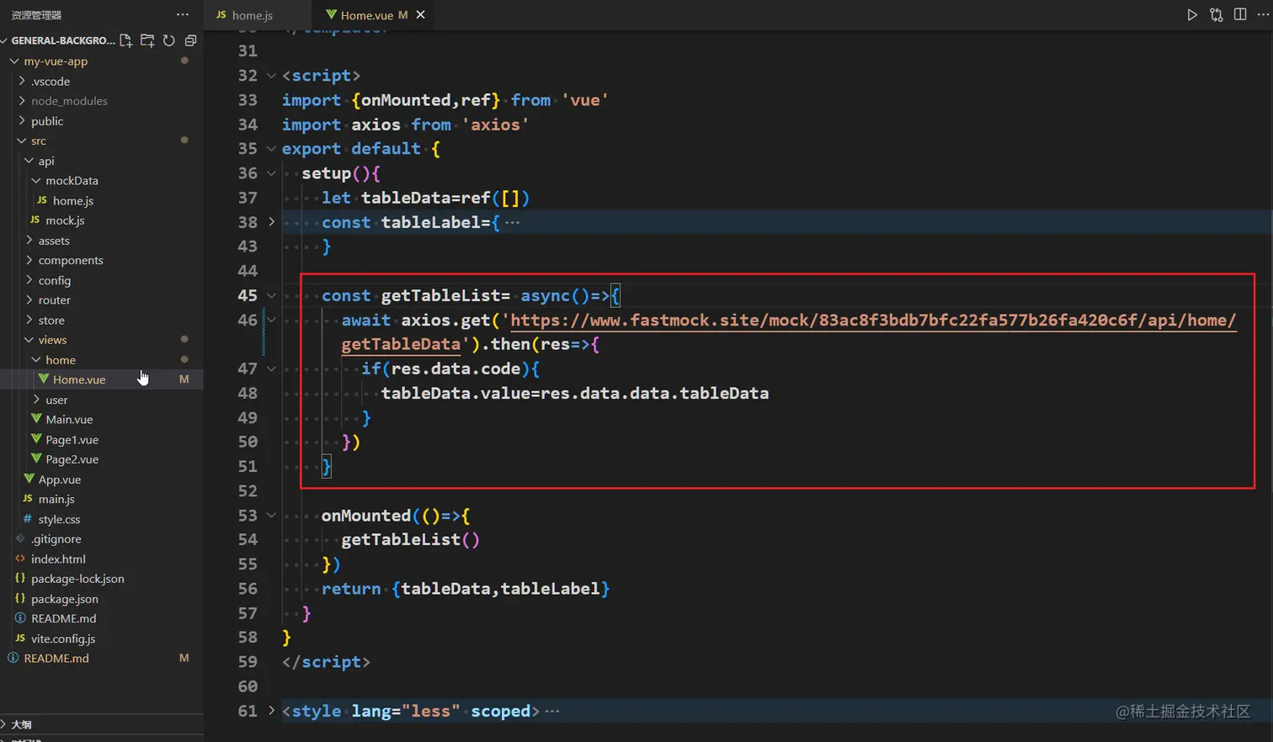Click the fastmock.site URL link in code
Screen dimensions: 1273x742
pos(873,320)
